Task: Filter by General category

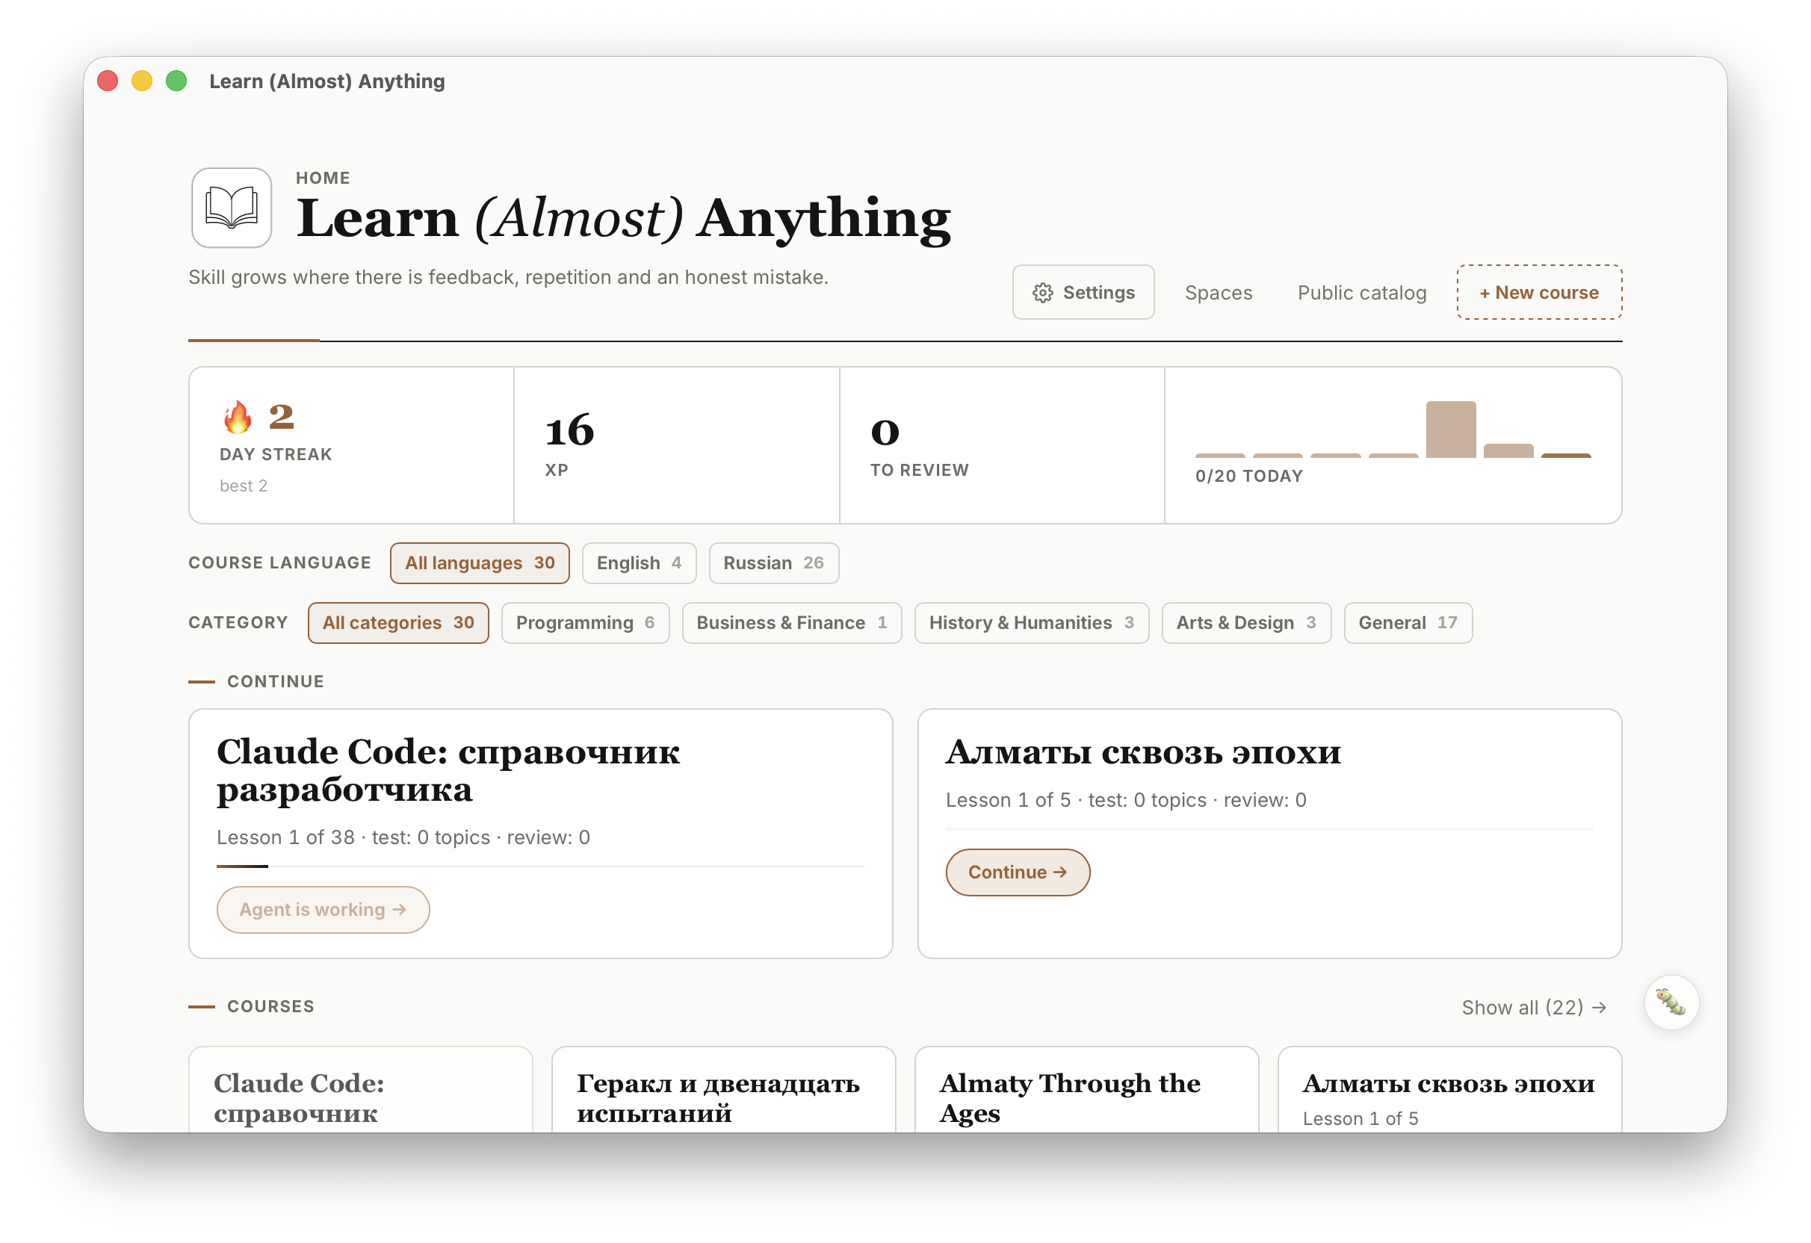Action: coord(1408,623)
